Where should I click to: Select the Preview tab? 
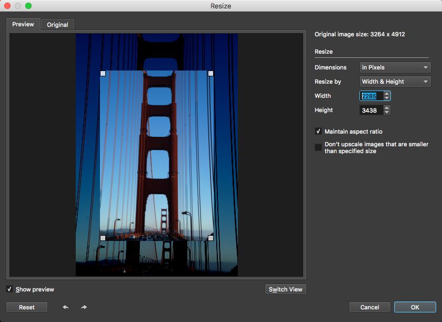pyautogui.click(x=23, y=24)
